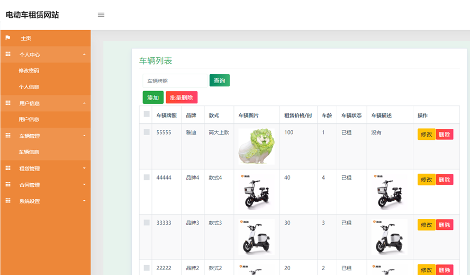Click 修改 for vehicle 44444
Screen dimensions: 470x275
coord(426,180)
